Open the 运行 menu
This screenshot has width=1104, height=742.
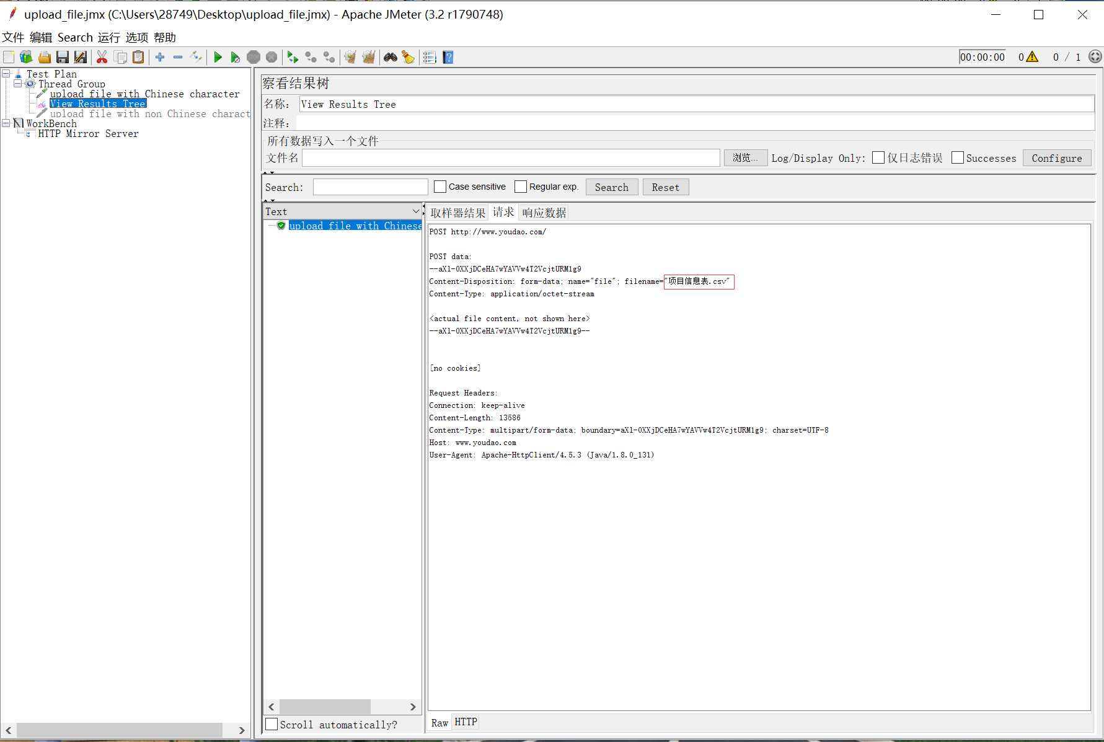(x=108, y=38)
